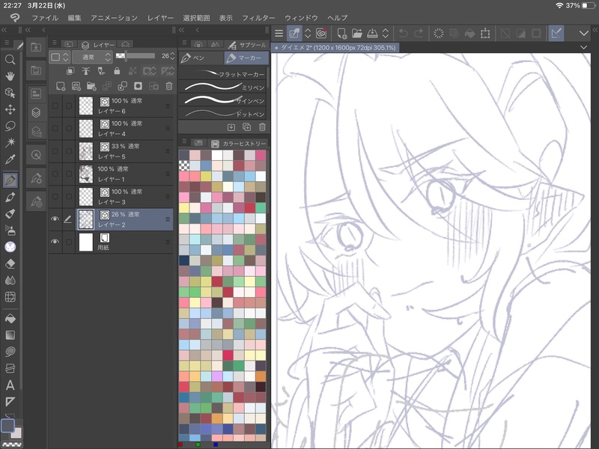Select the ミリペン brush
The height and width of the screenshot is (449, 599).
223,87
